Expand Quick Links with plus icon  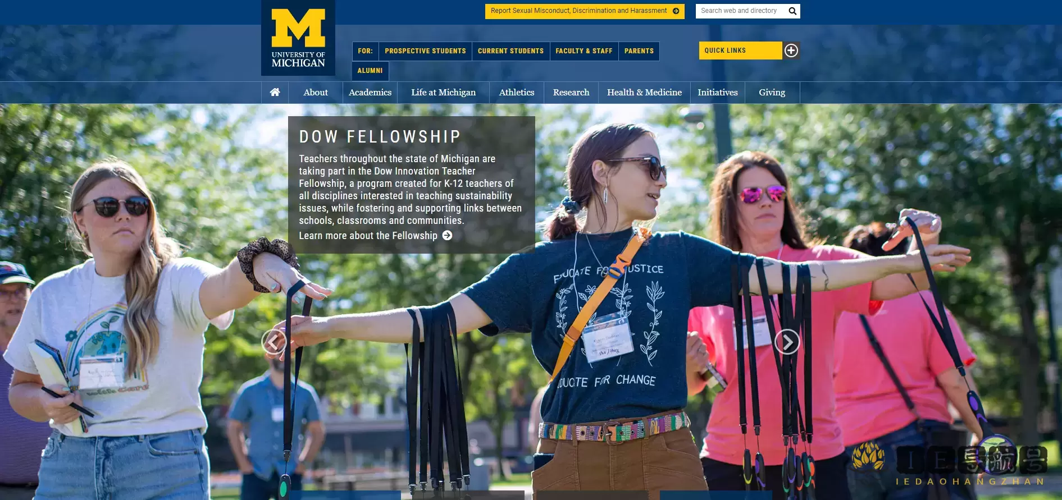[x=791, y=51]
